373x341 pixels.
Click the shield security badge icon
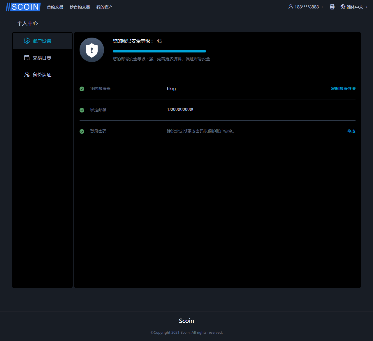[x=92, y=50]
